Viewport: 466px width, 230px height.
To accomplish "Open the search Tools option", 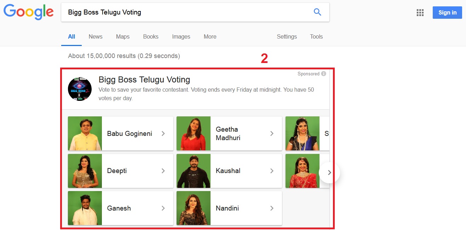I will (316, 36).
